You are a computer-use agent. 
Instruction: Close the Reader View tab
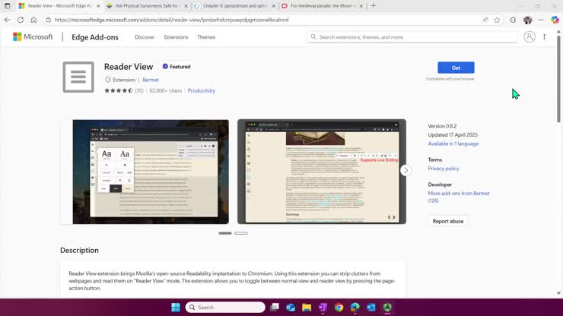(98, 6)
